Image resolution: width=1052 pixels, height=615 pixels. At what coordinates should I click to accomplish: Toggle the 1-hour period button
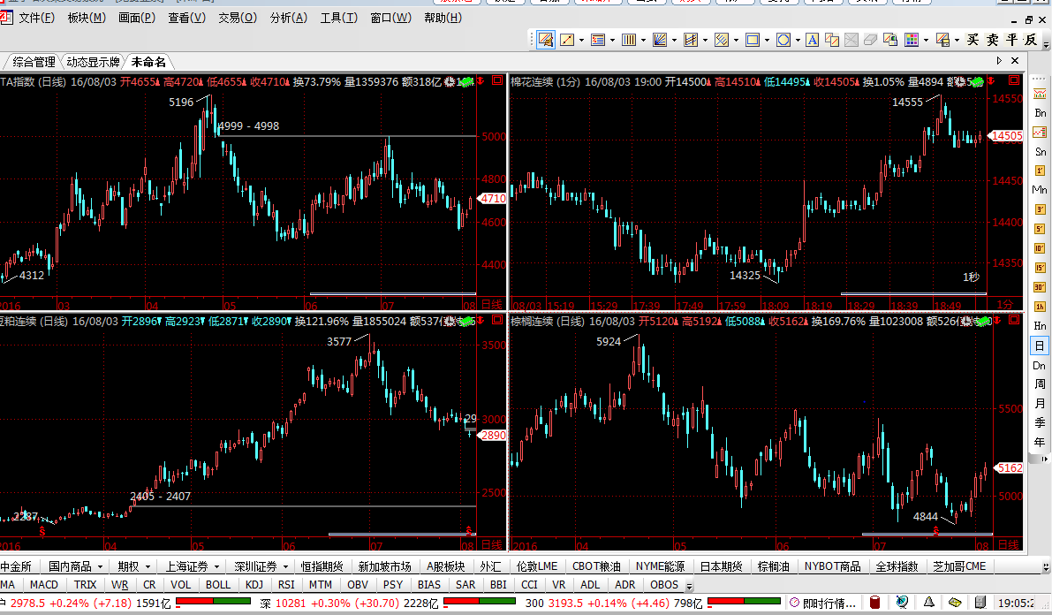1040,306
